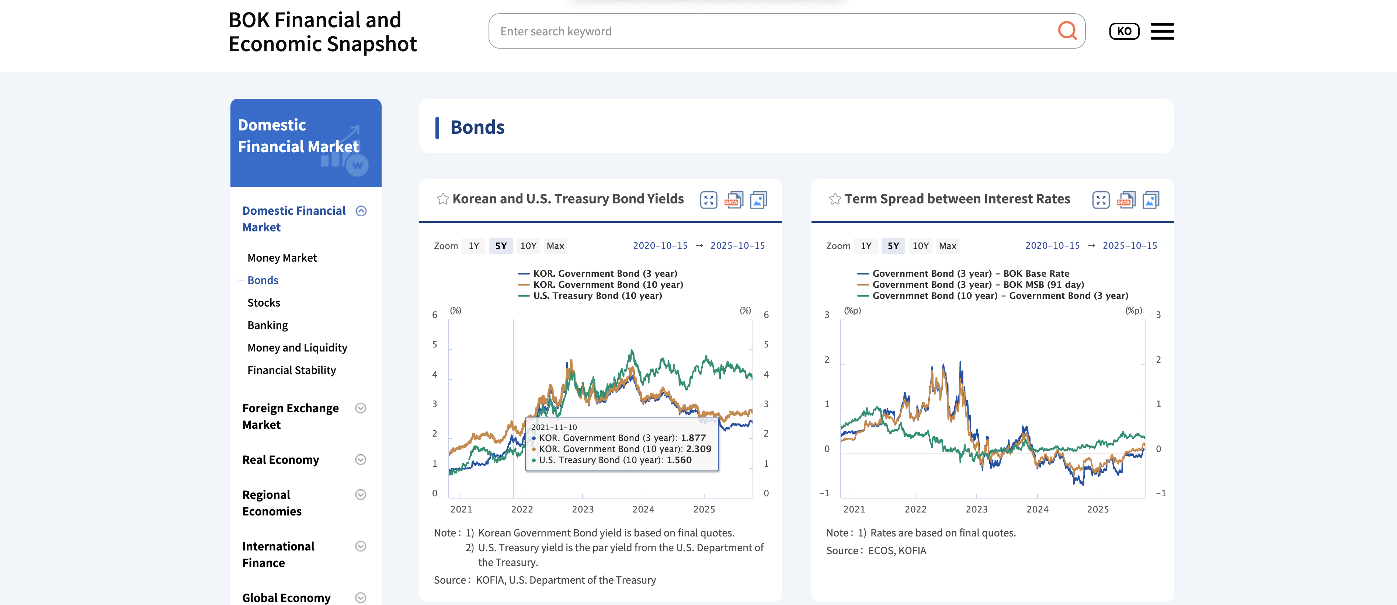
Task: Open the Money Market menu item
Action: (282, 258)
